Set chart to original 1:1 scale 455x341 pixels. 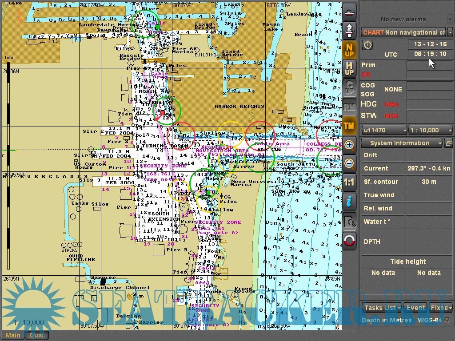(350, 182)
